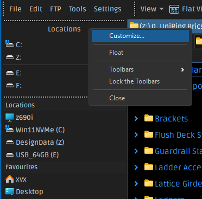Click the Desktop favourite icon
Viewport: 202px width, 199px height.
[10, 191]
